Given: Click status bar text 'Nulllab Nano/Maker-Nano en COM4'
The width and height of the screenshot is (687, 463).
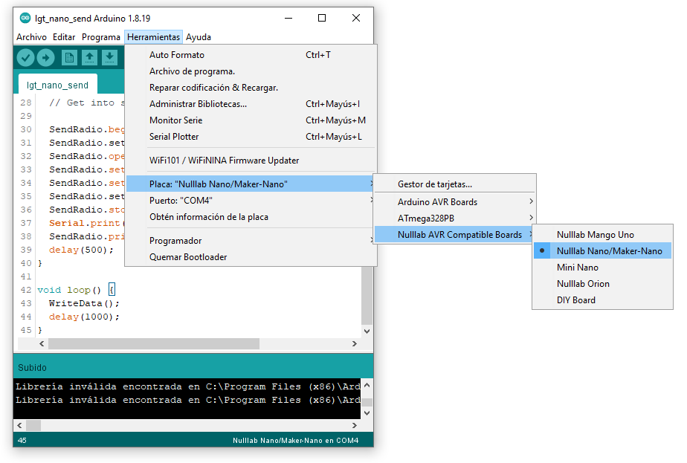Looking at the screenshot, I should pos(296,440).
